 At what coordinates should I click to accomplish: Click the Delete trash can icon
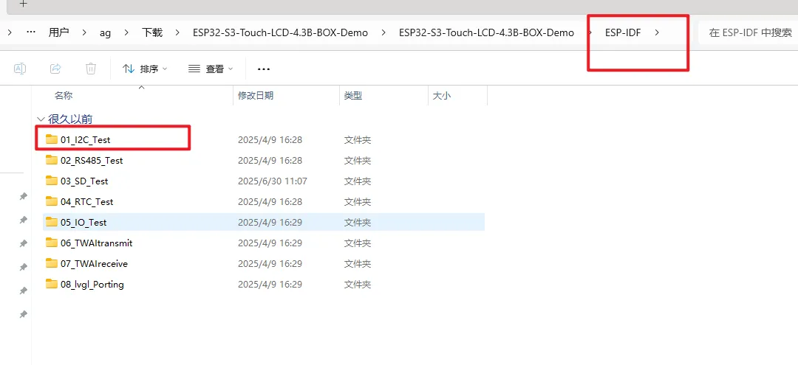91,69
